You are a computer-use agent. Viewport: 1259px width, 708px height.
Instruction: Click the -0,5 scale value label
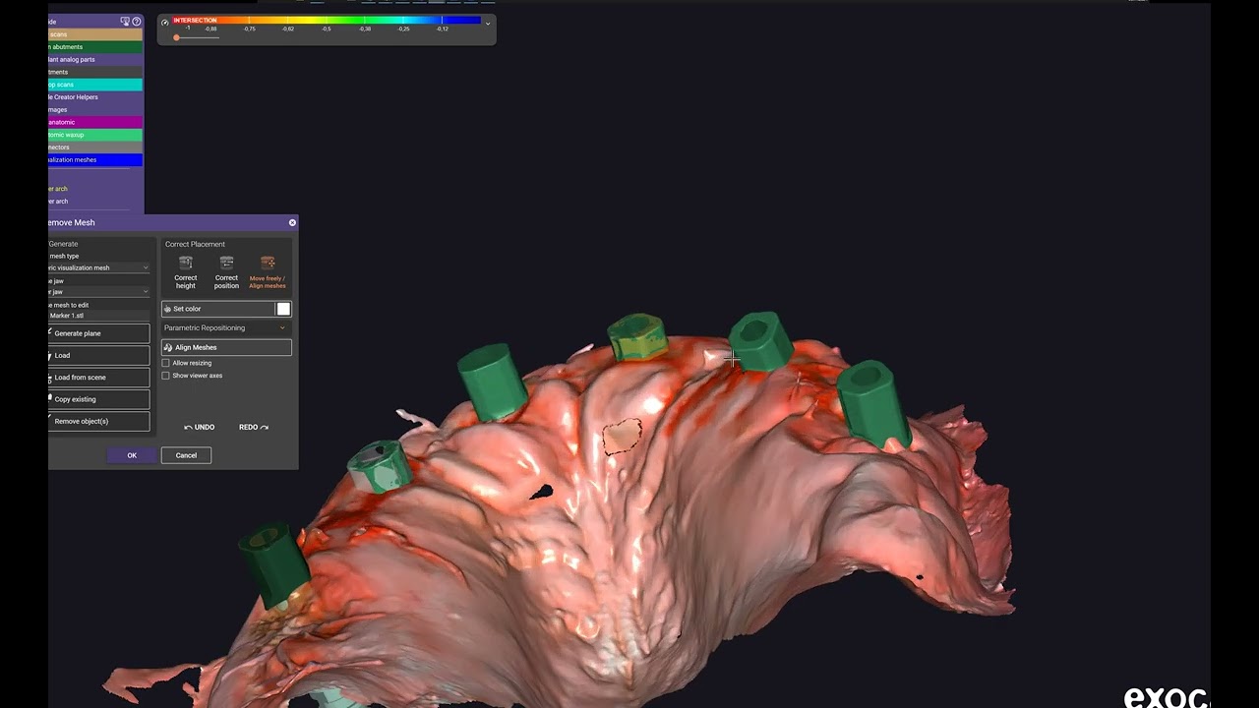coord(326,29)
